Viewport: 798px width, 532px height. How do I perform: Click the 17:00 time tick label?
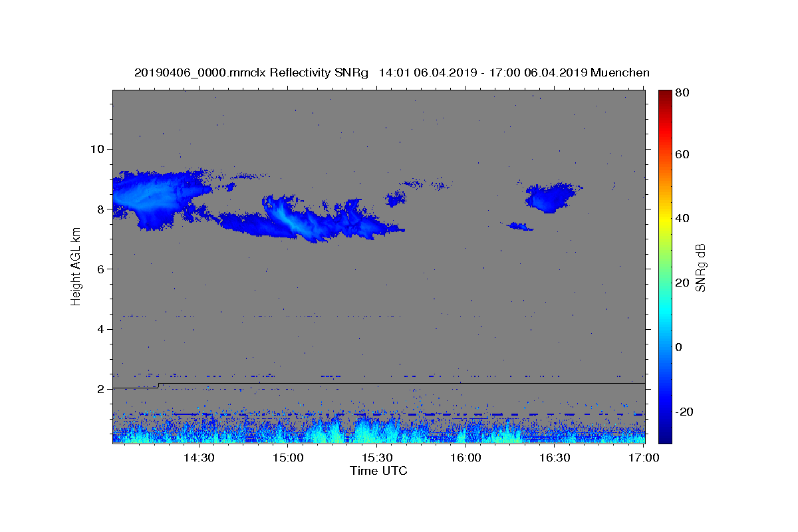tap(643, 458)
